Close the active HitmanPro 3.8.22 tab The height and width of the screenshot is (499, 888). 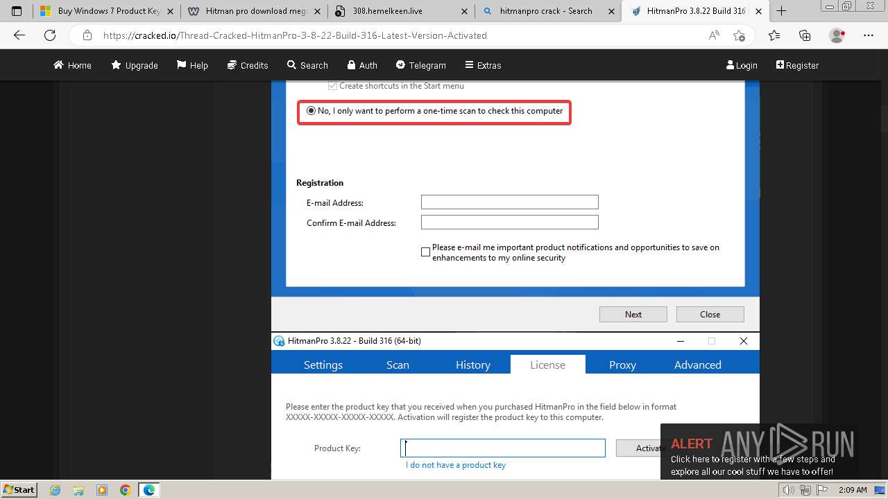click(x=758, y=11)
